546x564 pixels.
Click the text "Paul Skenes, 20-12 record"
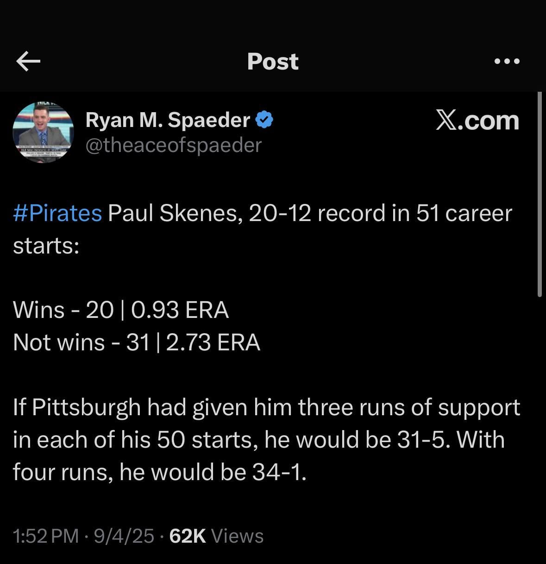[x=209, y=214]
